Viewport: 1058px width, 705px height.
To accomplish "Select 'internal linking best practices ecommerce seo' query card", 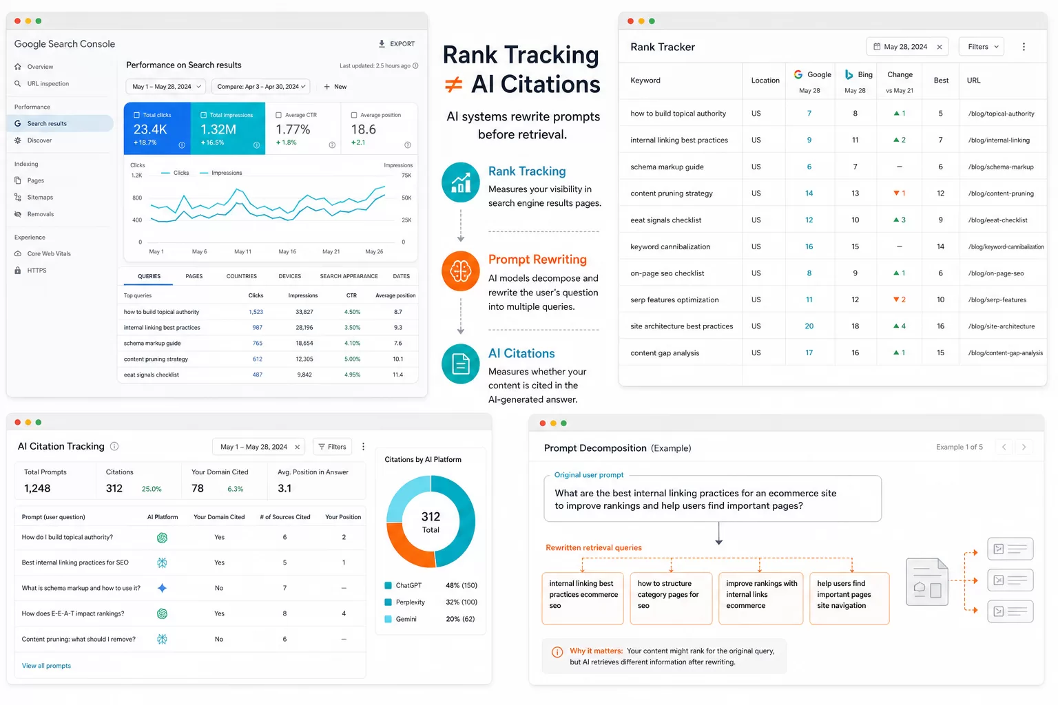I will 583,599.
